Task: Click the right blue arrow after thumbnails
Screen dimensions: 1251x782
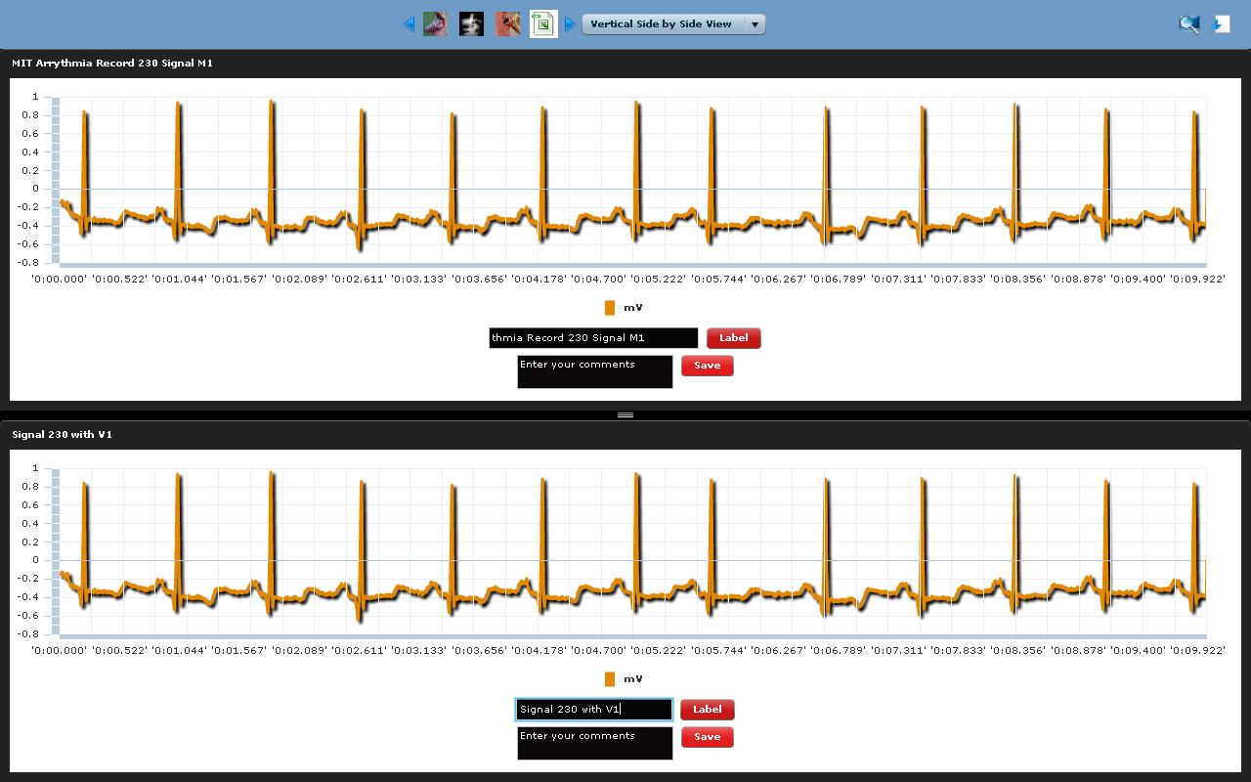Action: [x=570, y=24]
